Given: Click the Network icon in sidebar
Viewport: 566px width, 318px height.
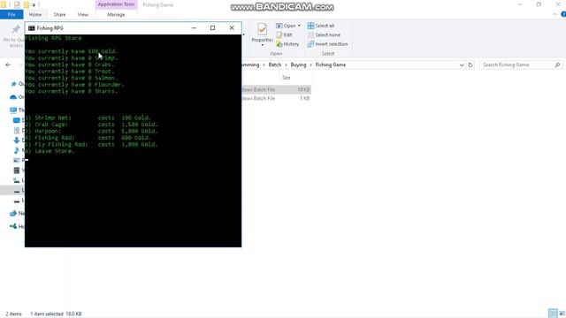Looking at the screenshot, I should click(x=13, y=214).
